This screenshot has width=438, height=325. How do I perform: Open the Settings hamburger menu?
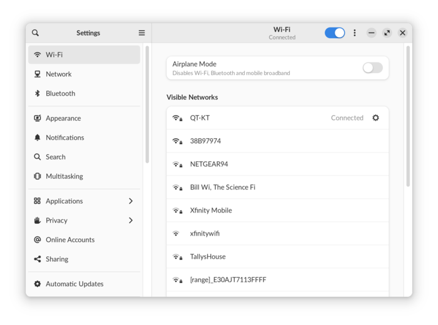pos(141,33)
